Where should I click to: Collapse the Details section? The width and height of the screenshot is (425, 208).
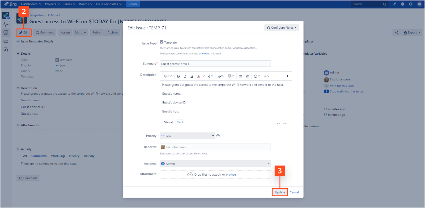(18, 54)
